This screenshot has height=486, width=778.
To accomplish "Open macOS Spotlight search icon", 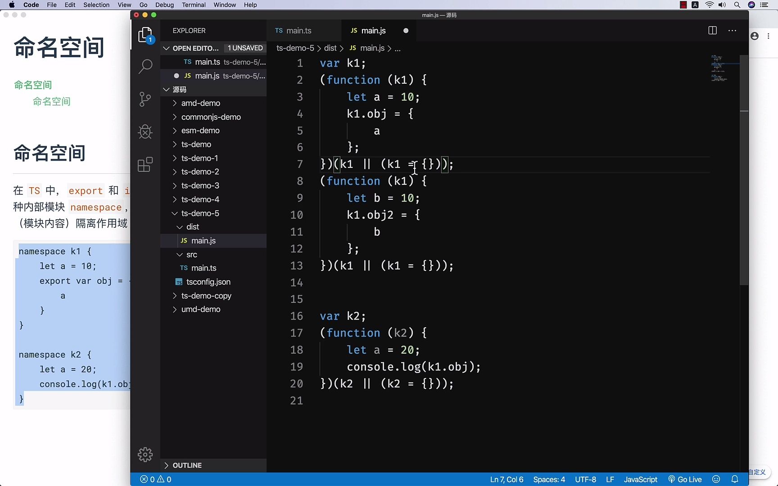I will 737,5.
